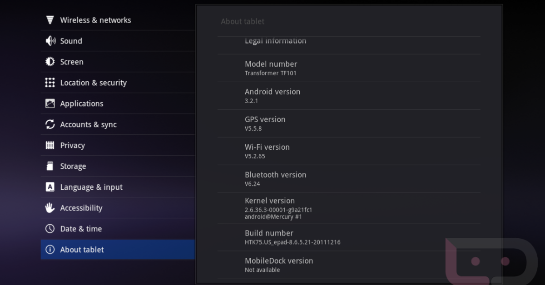Click the Applications icon in sidebar
The image size is (545, 285).
click(50, 103)
